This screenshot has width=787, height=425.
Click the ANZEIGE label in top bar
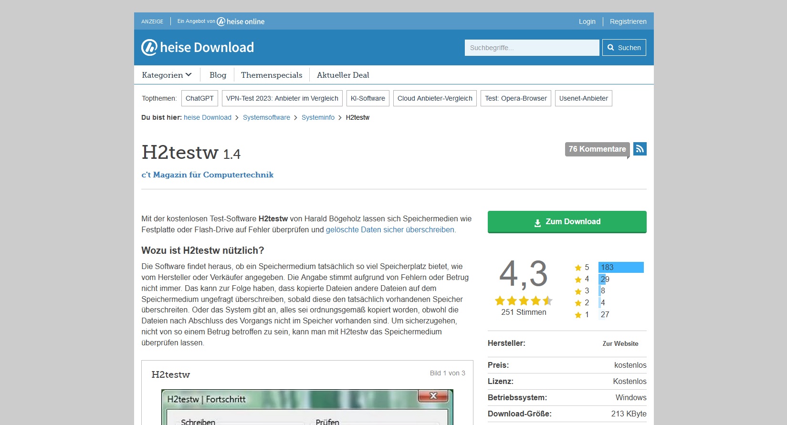[x=152, y=21]
